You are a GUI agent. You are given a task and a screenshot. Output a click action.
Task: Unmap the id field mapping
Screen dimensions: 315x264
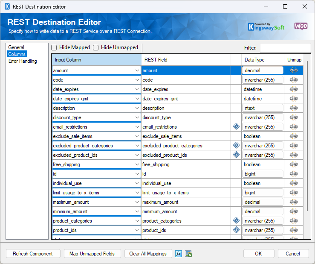(x=294, y=174)
